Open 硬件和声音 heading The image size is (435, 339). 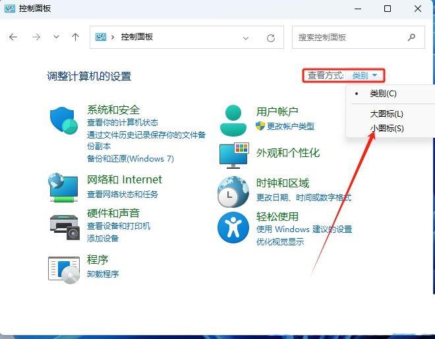coord(113,213)
